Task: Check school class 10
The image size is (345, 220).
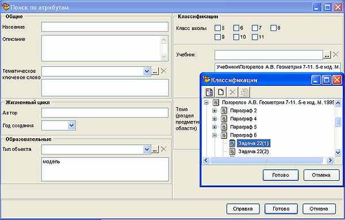Action: tap(236, 37)
